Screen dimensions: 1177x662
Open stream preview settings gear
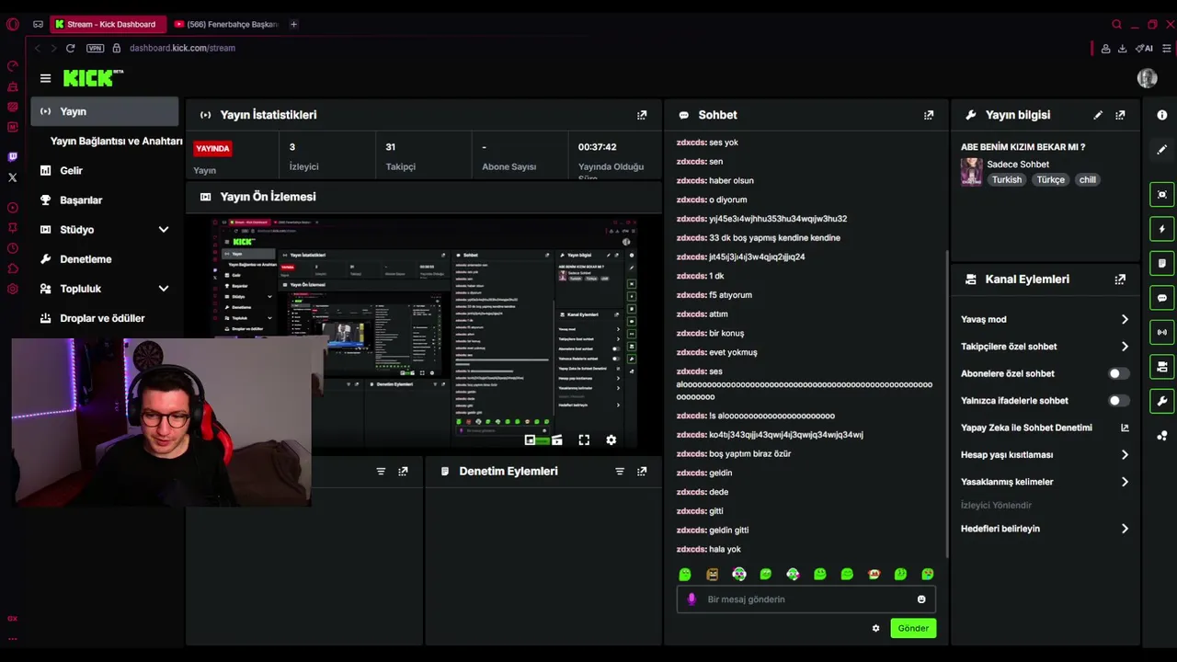611,440
